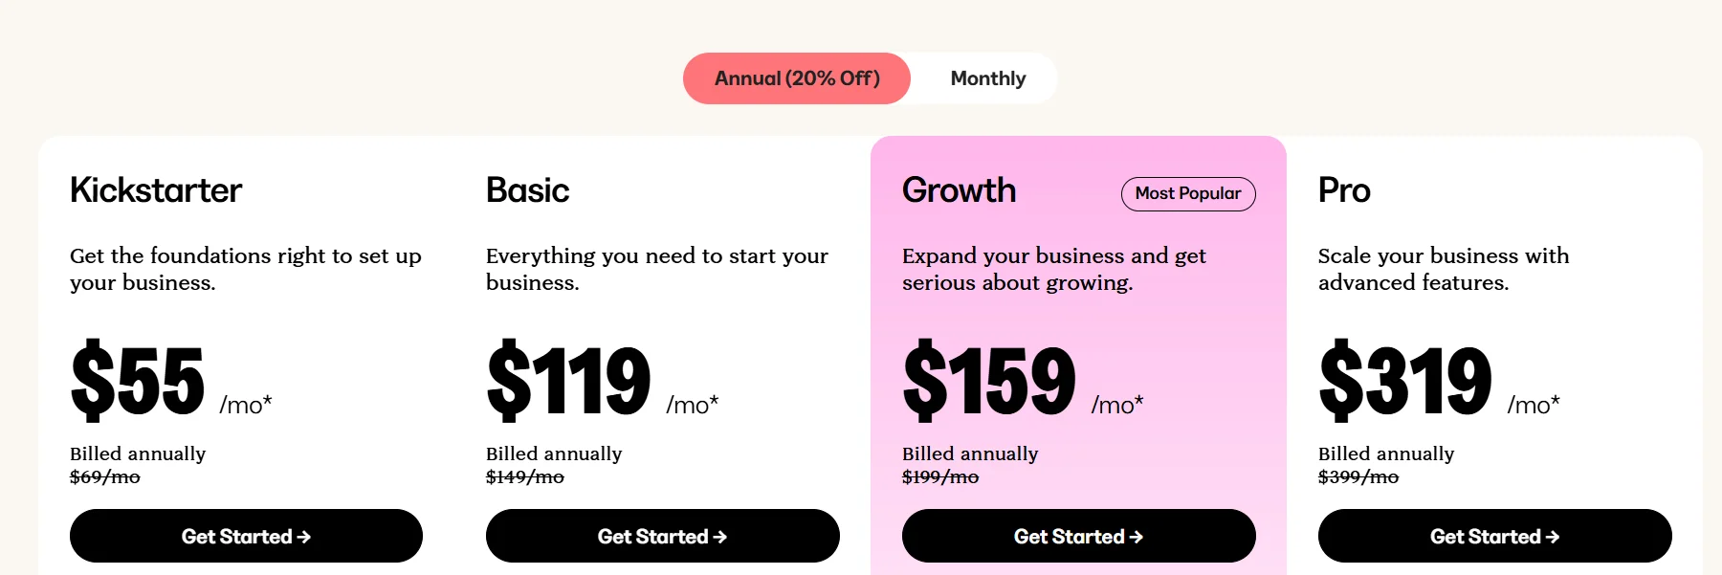Click the arrow icon on Growth's Get Started

tap(1137, 536)
